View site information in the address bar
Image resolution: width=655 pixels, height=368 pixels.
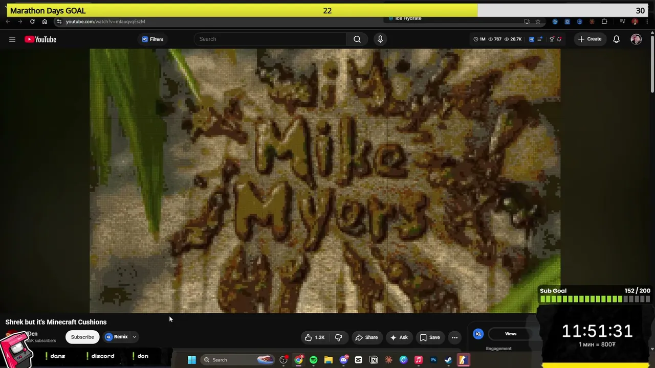pos(59,21)
